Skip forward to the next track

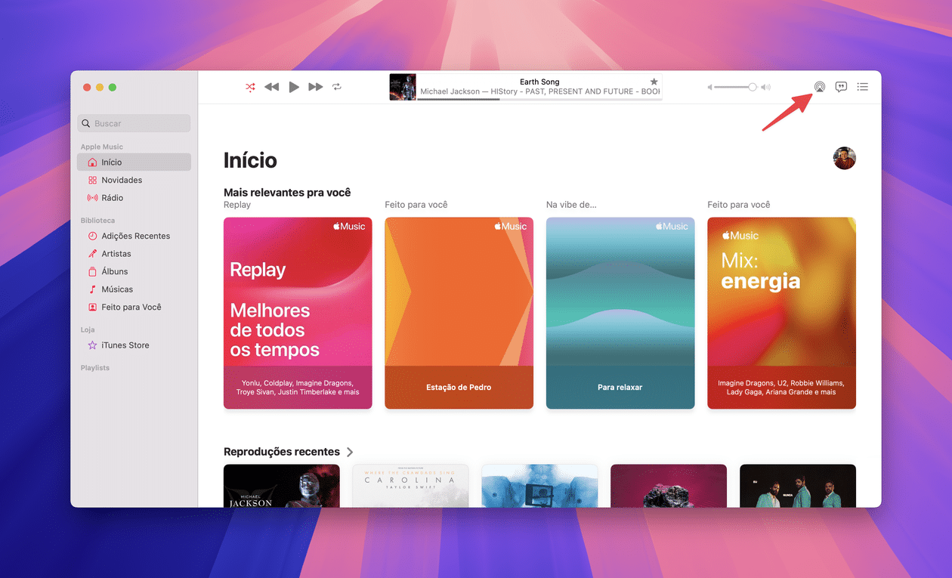click(x=316, y=87)
